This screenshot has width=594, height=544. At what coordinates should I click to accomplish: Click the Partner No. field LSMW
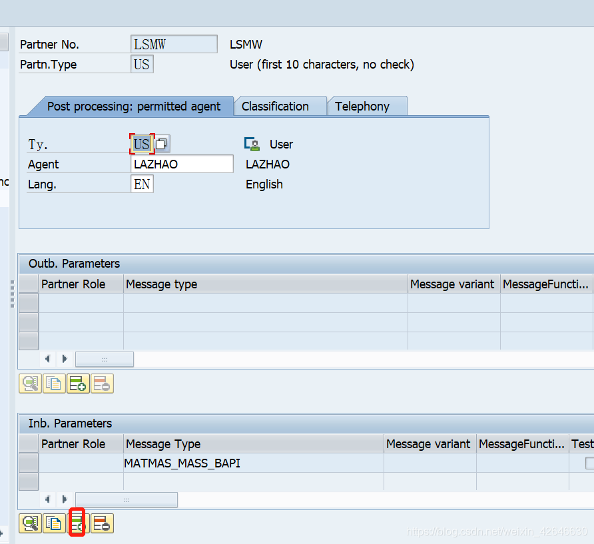[174, 45]
